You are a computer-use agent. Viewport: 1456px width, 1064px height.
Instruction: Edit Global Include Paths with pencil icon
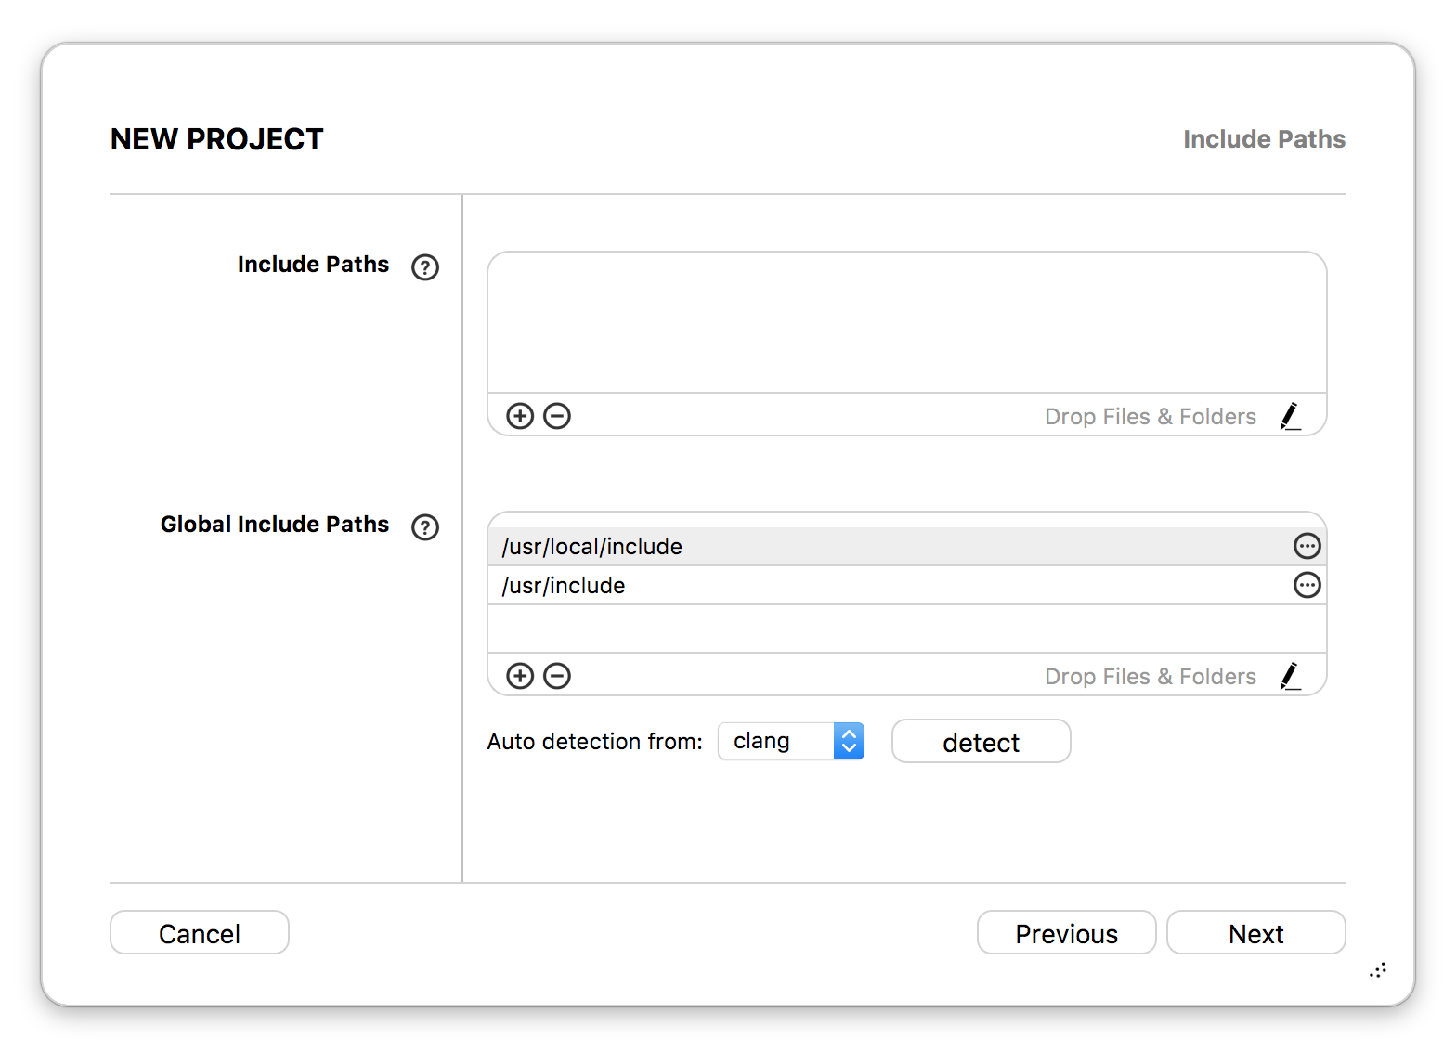click(x=1290, y=676)
